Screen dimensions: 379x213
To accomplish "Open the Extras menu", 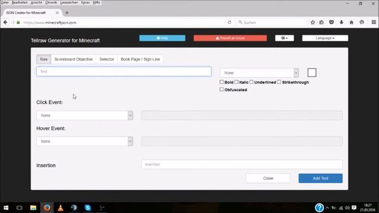I will pos(85,2).
